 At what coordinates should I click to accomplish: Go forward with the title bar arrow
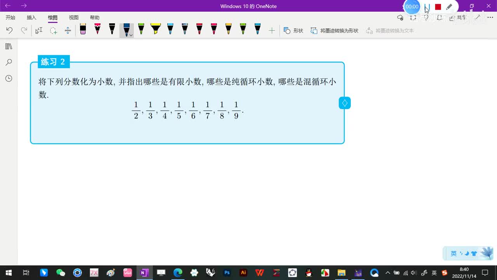(x=24, y=6)
